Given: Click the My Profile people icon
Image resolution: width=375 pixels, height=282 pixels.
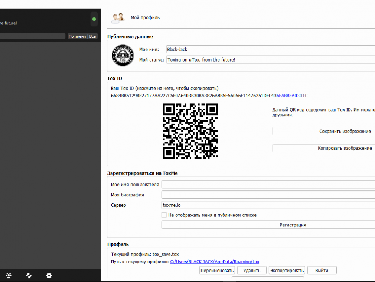Looking at the screenshot, I should coord(118,18).
